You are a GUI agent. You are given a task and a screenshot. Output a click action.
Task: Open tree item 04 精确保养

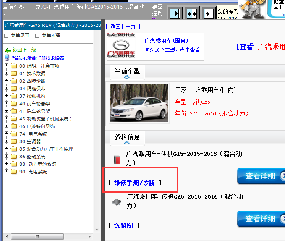pyautogui.click(x=32, y=89)
